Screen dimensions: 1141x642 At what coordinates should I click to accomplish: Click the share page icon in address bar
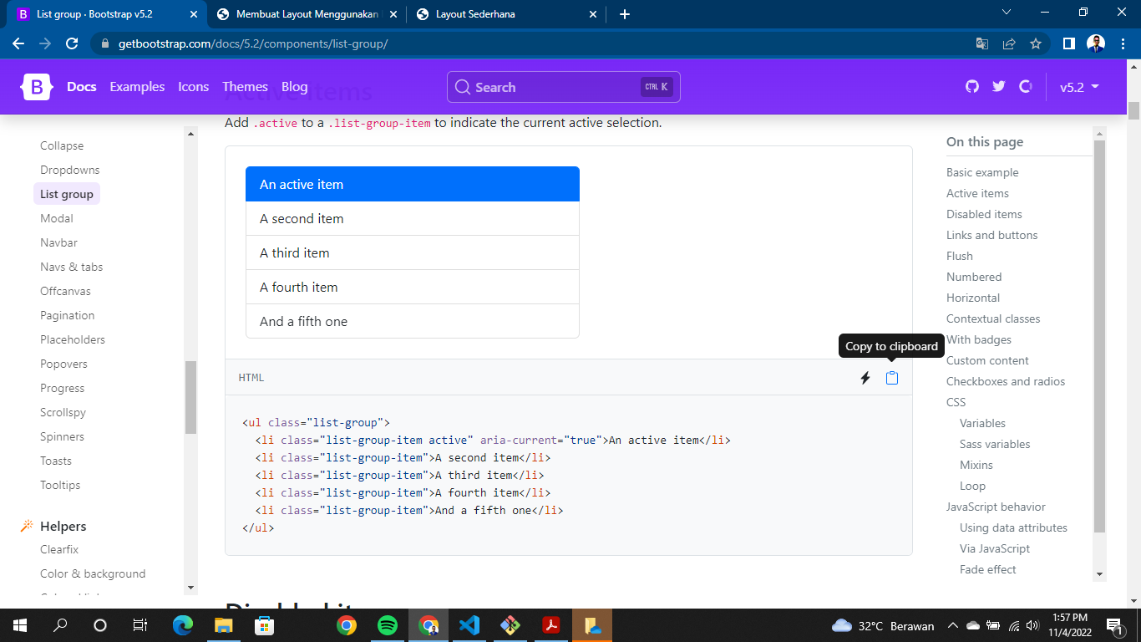coord(1009,43)
